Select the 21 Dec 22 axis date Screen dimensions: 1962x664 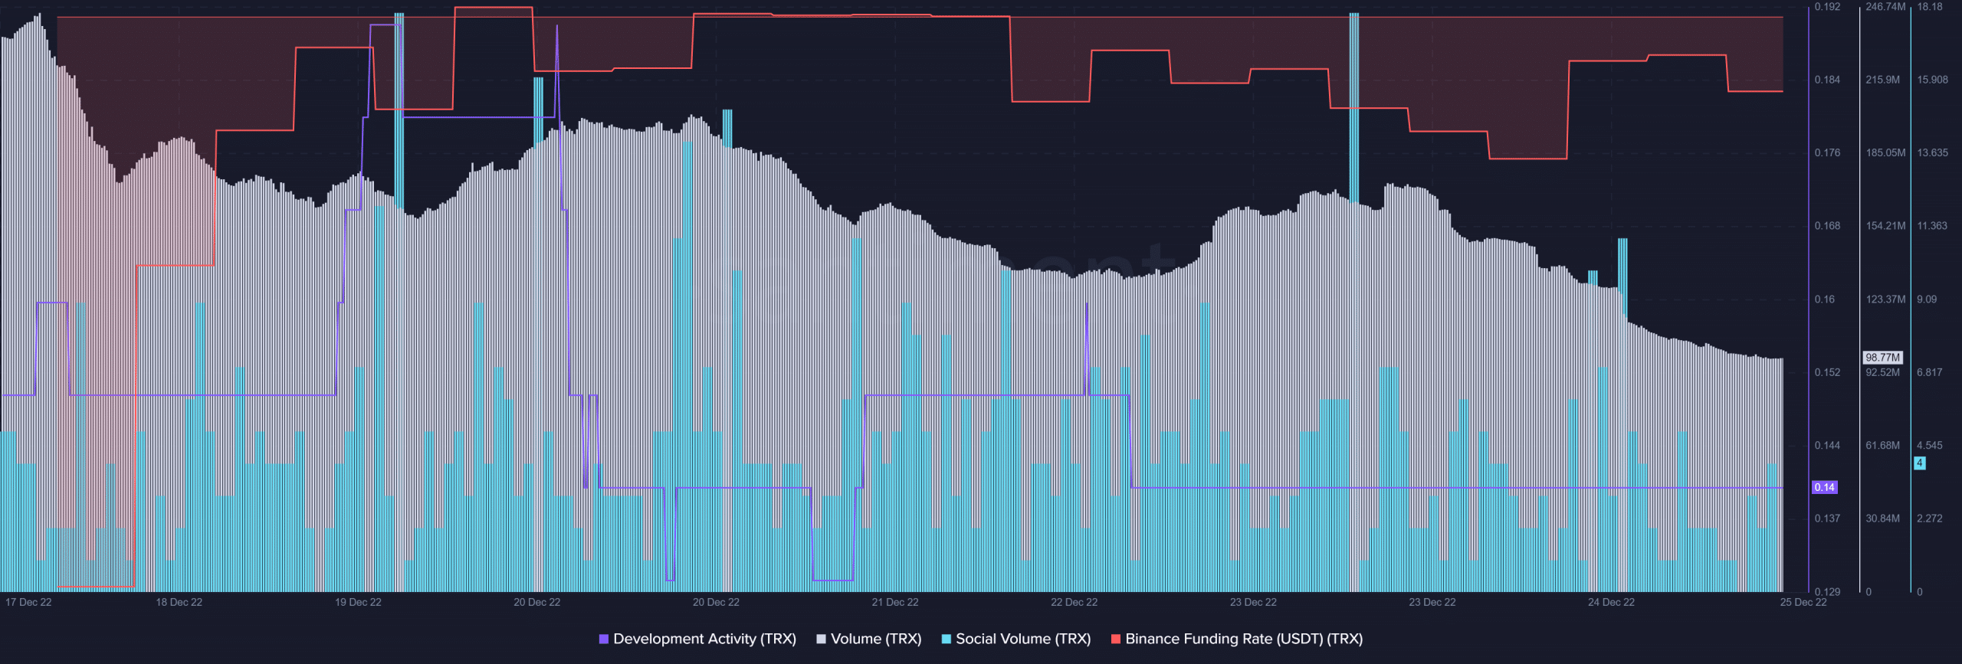(895, 602)
